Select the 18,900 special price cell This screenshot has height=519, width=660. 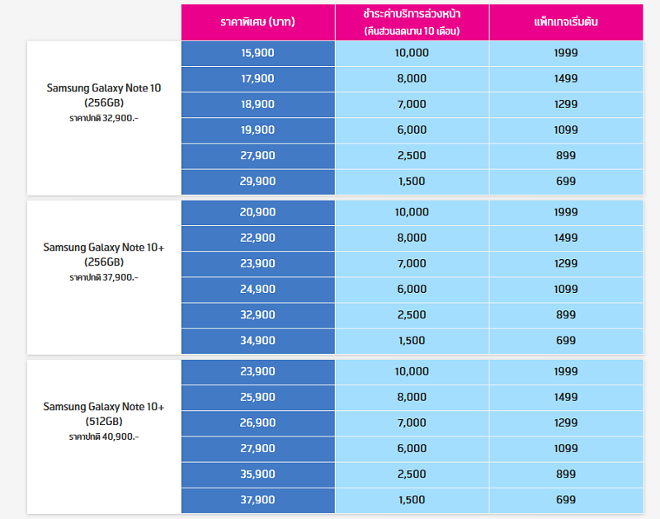coord(258,105)
